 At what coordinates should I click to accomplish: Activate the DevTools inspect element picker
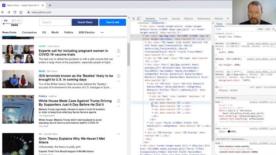[x=133, y=19]
